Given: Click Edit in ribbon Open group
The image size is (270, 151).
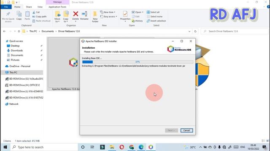Looking at the screenshot, I should 136,16.
